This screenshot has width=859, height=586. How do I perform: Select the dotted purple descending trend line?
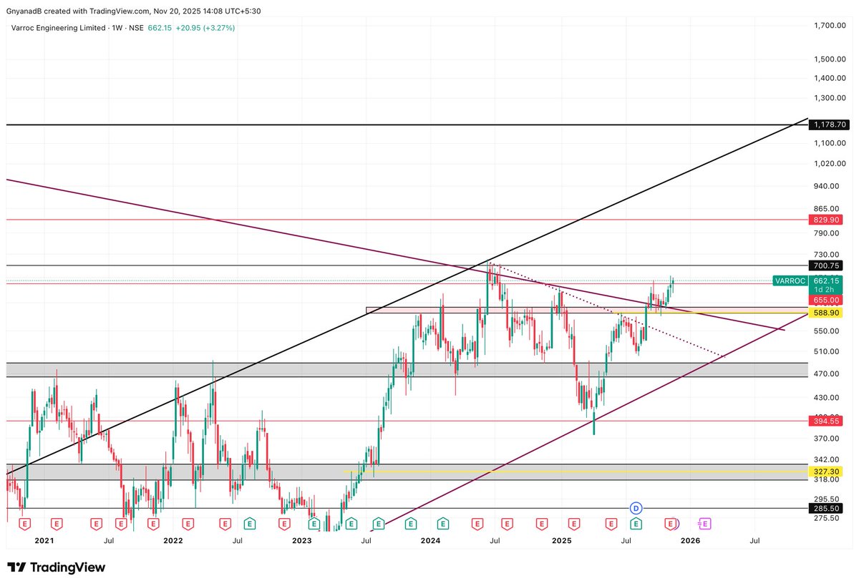click(608, 310)
